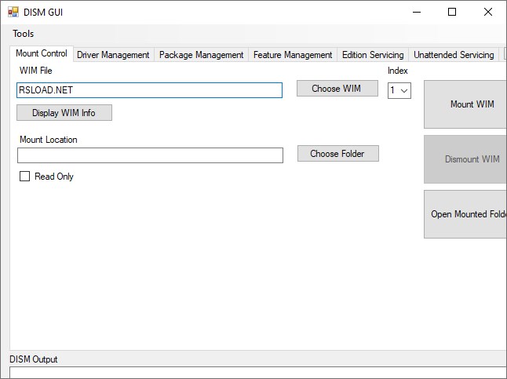Click the Mount WIM button
The height and width of the screenshot is (379, 507).
[x=465, y=104]
